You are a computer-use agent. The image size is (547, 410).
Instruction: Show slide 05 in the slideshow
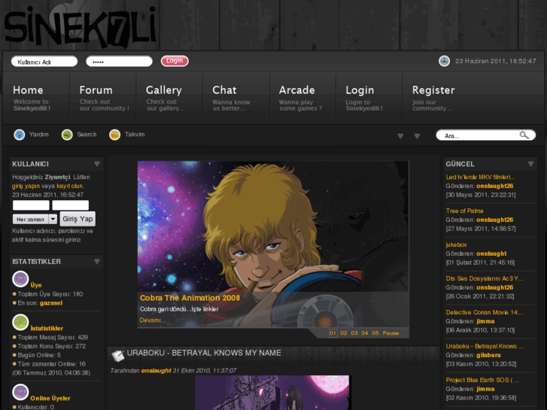pyautogui.click(x=375, y=333)
